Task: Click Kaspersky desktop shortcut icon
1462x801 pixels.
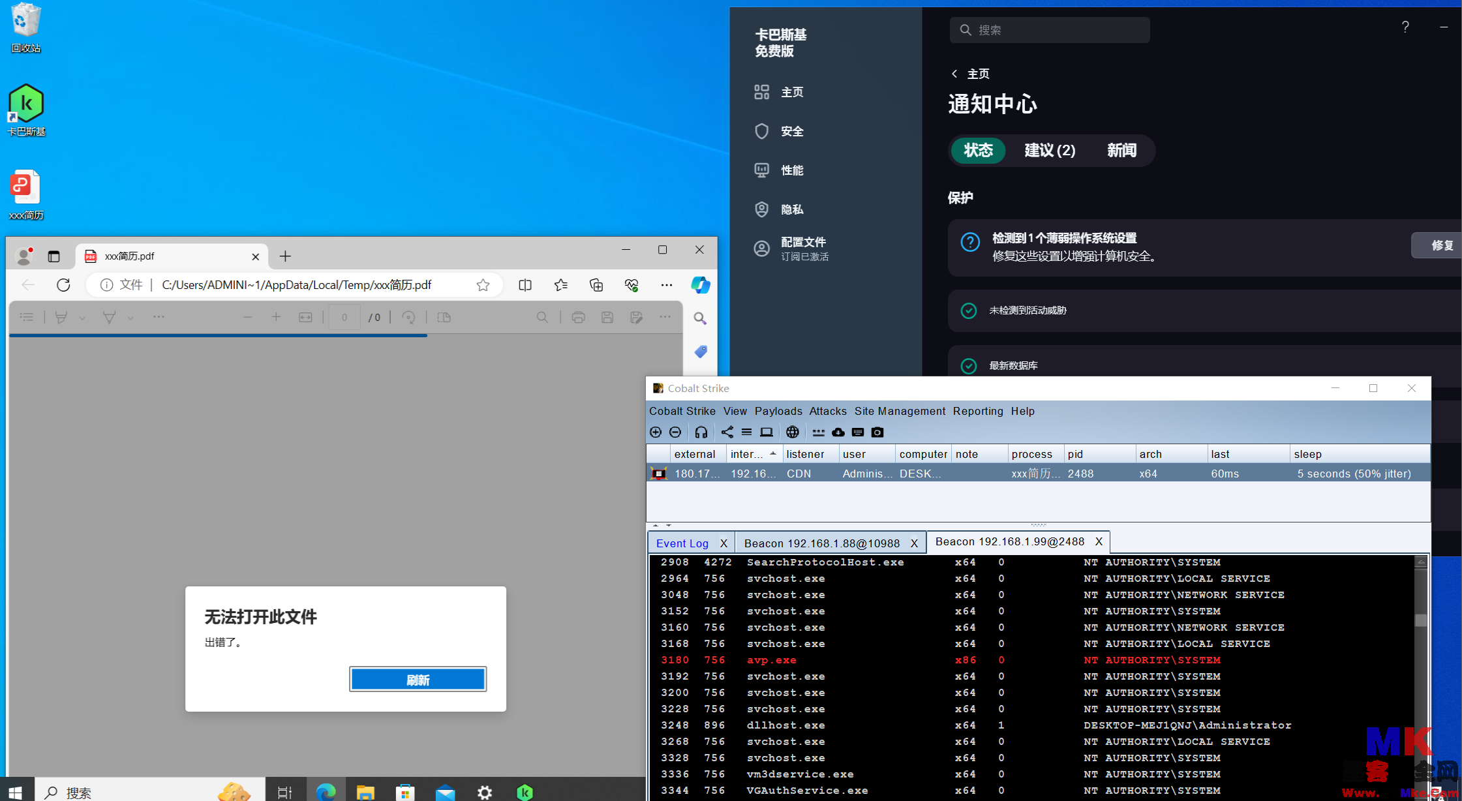Action: click(26, 110)
